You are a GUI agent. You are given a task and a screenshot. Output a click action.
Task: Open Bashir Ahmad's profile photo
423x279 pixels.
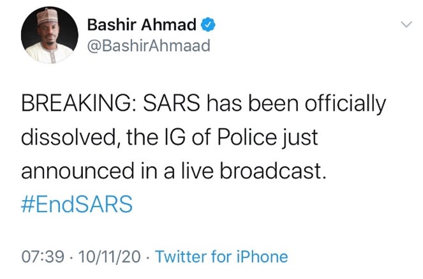[x=46, y=38]
